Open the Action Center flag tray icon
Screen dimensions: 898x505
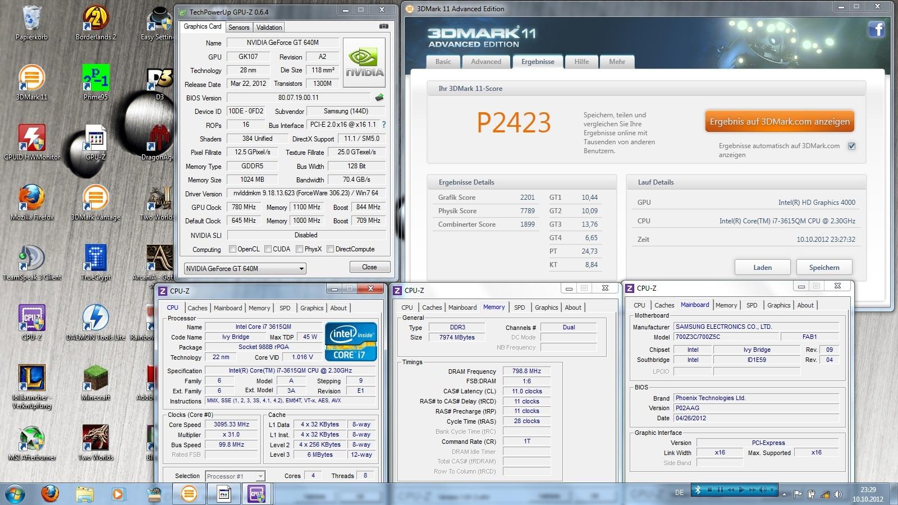(x=798, y=494)
